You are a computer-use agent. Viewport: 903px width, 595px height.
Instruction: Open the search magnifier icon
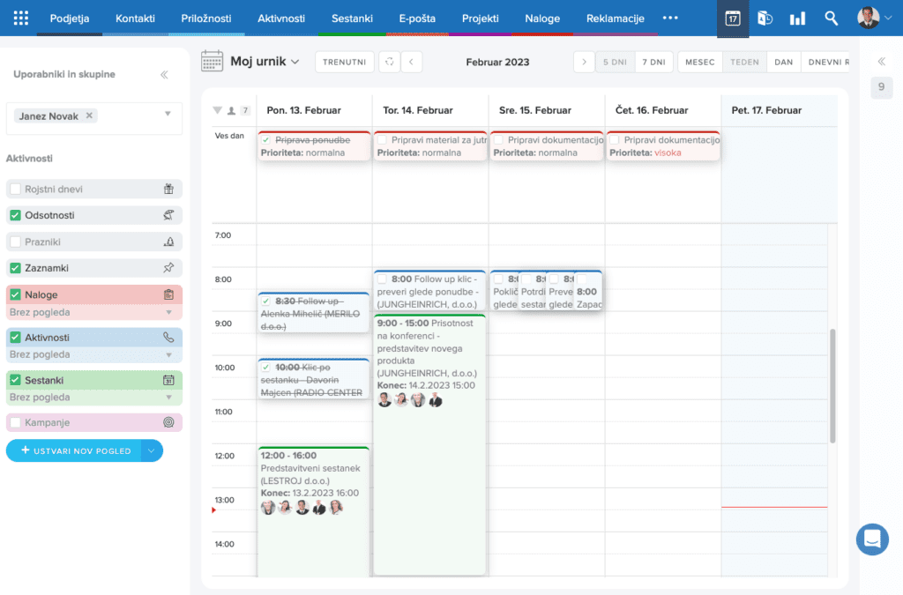tap(831, 19)
